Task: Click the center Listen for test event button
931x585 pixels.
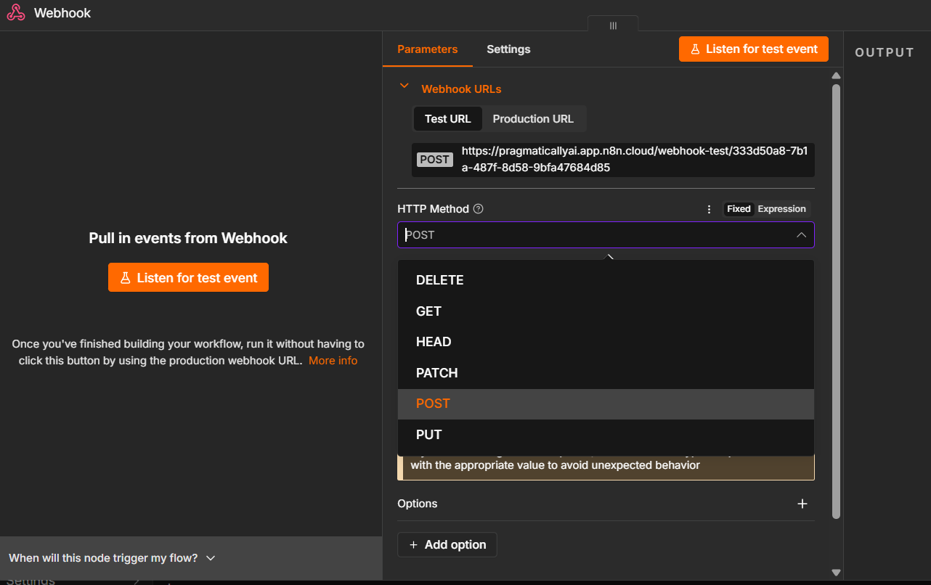Action: (188, 278)
